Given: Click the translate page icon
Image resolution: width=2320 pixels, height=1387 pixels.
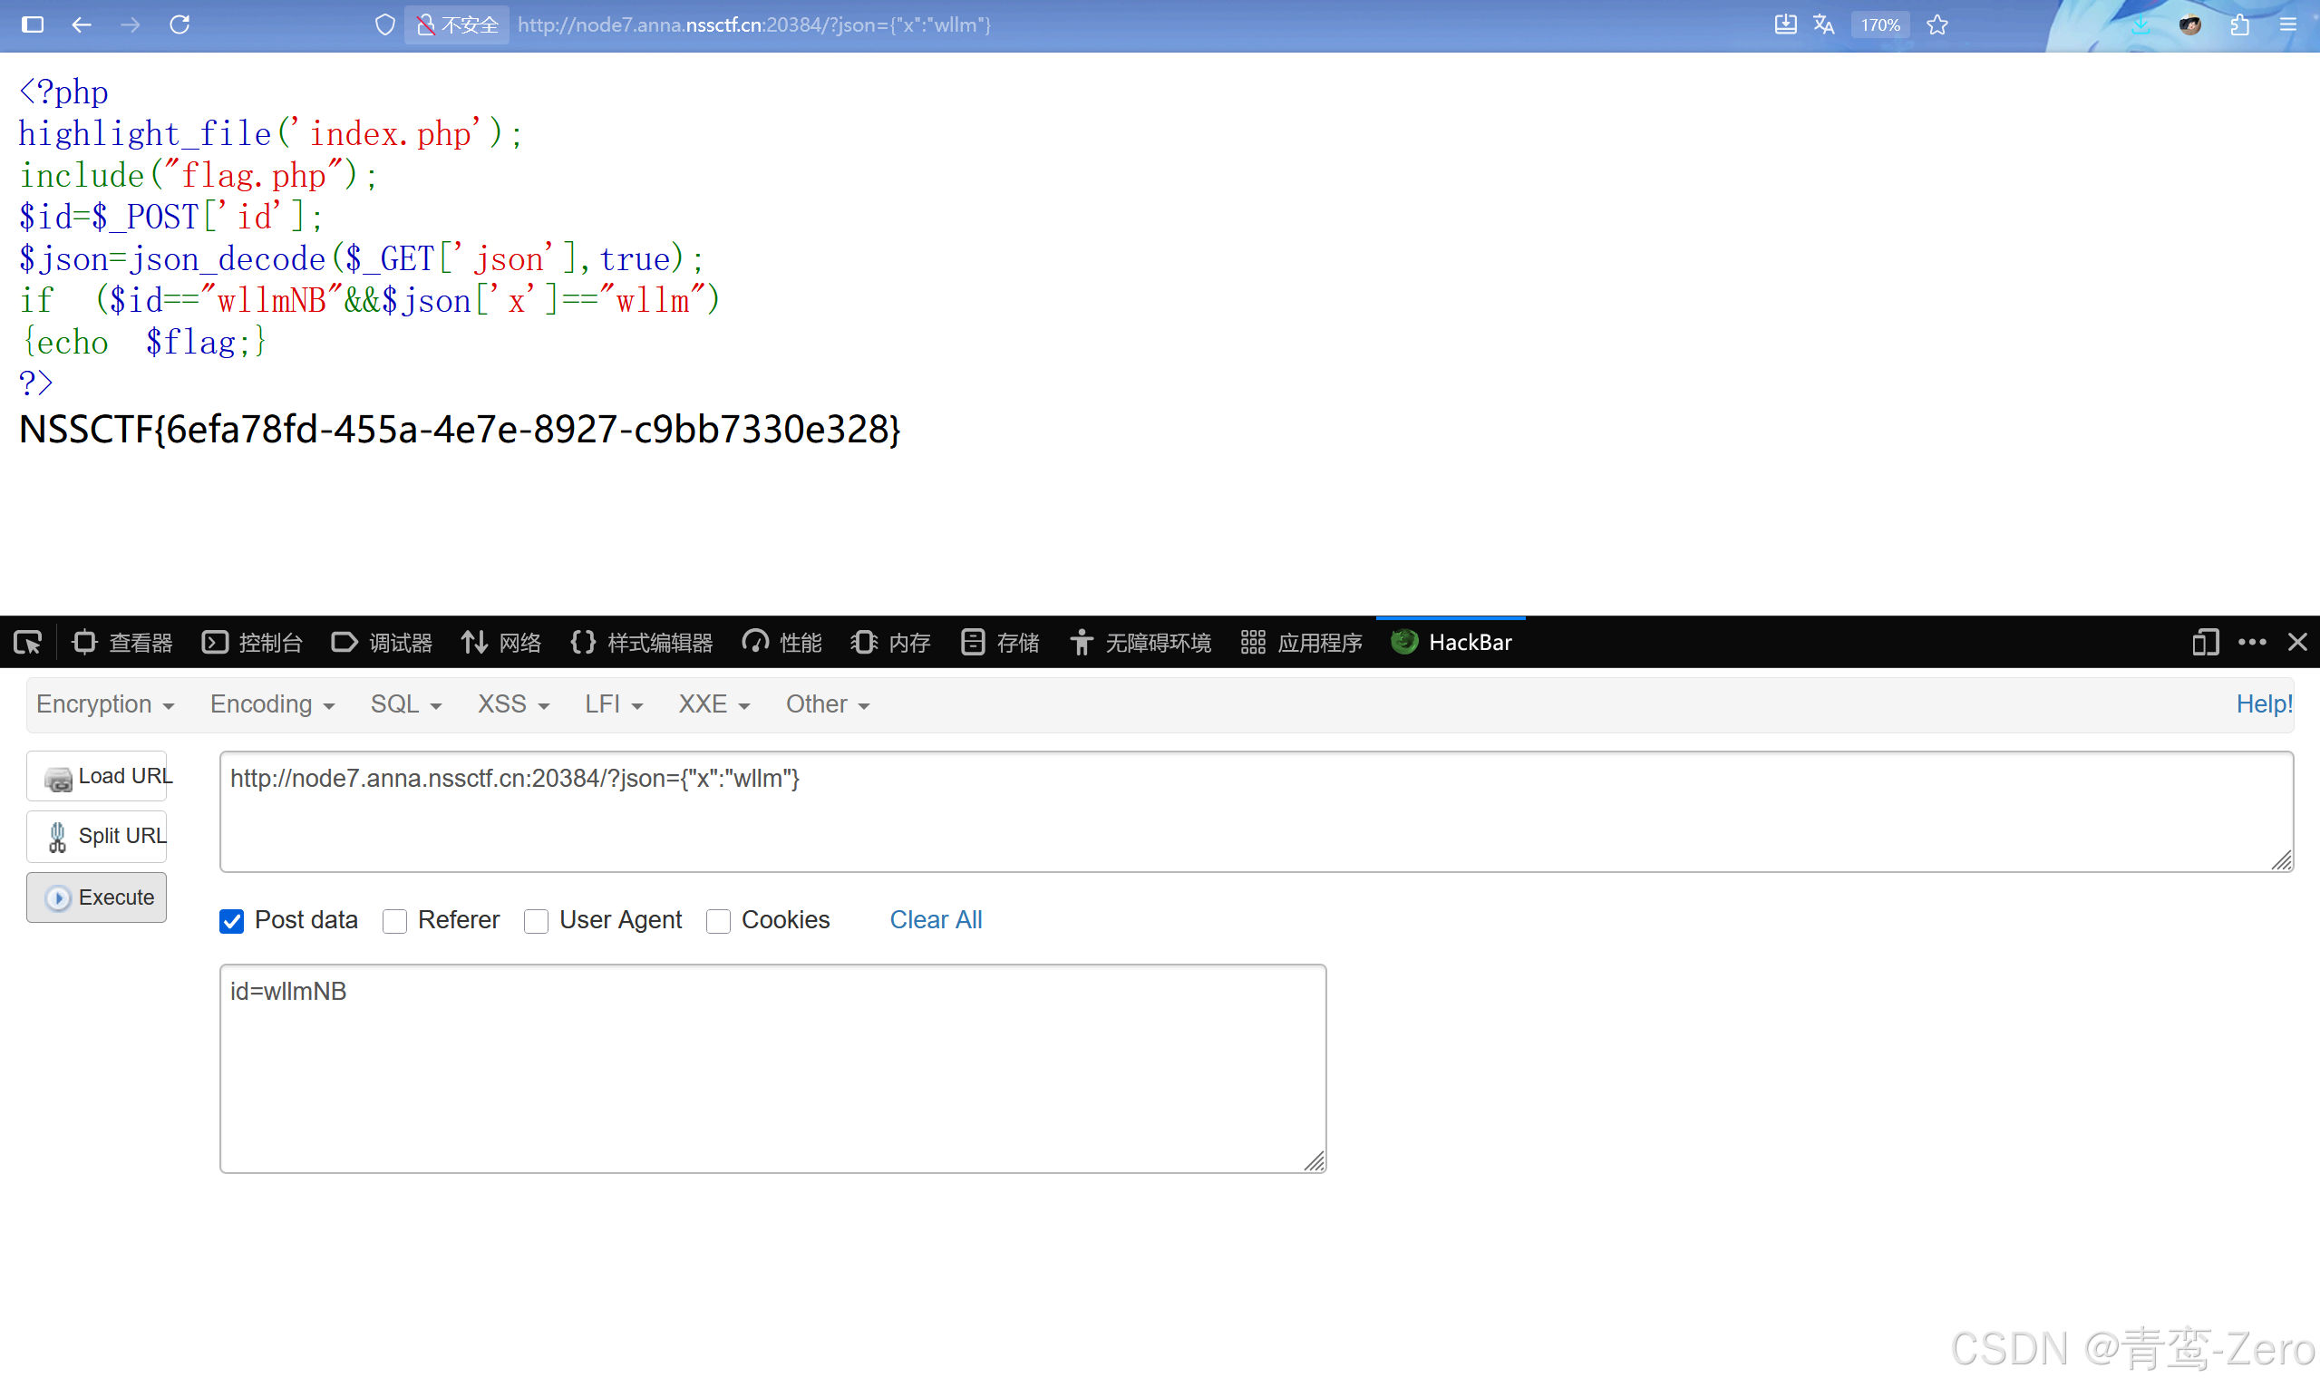Looking at the screenshot, I should [x=1822, y=24].
